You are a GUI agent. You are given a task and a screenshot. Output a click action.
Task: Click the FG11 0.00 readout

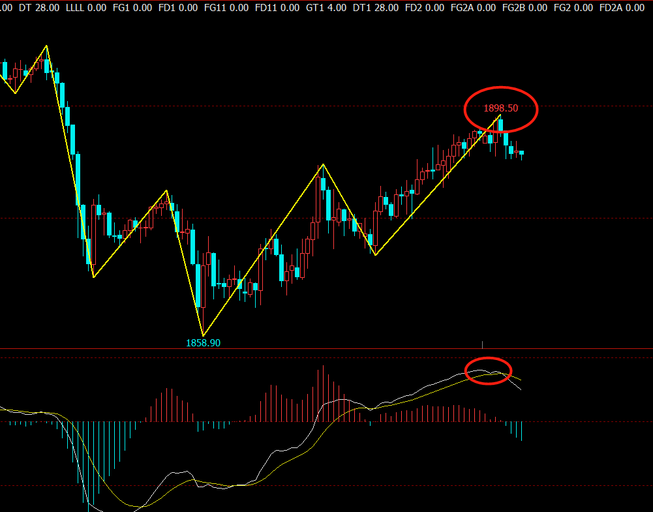click(x=226, y=7)
